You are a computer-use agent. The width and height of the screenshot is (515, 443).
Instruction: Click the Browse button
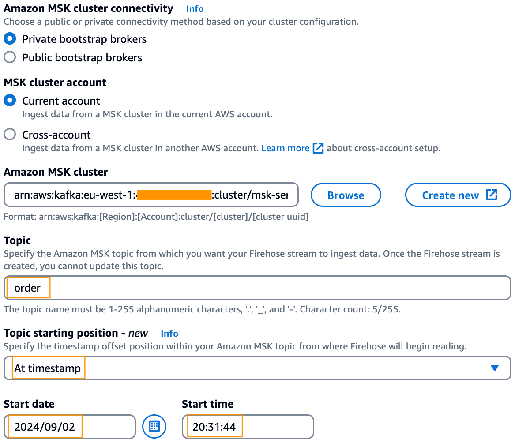coord(346,195)
